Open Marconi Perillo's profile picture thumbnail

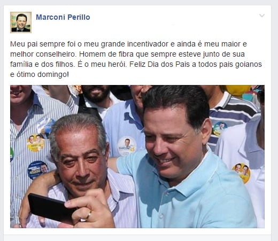pyautogui.click(x=21, y=22)
